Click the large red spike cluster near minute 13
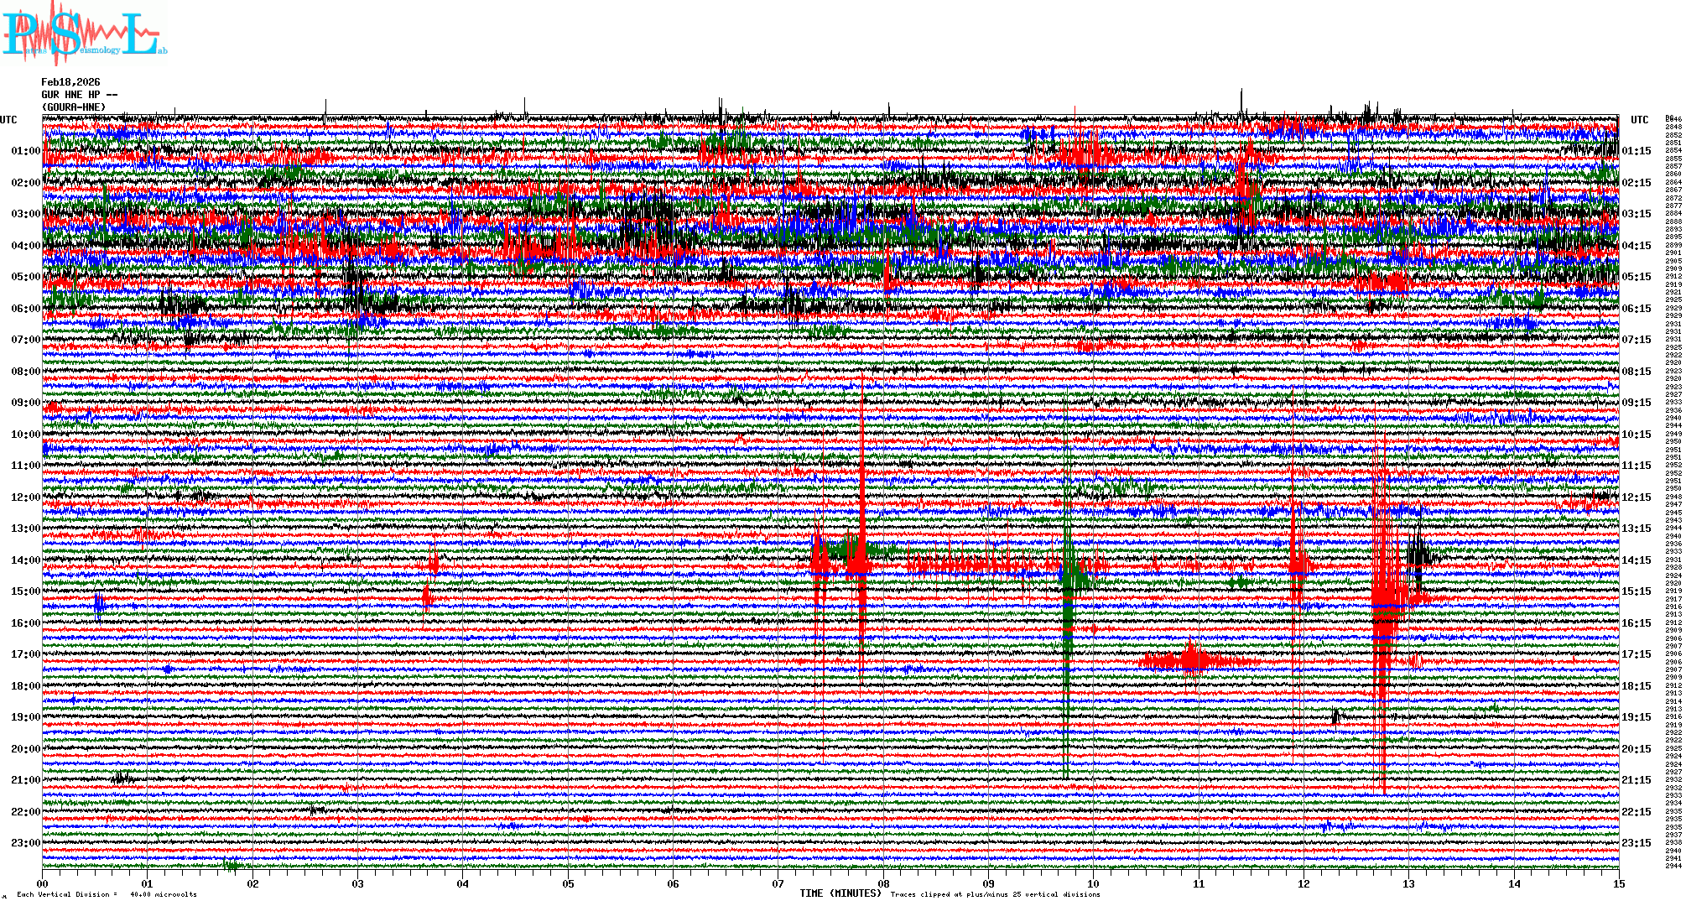Image resolution: width=1686 pixels, height=906 pixels. (x=1382, y=596)
